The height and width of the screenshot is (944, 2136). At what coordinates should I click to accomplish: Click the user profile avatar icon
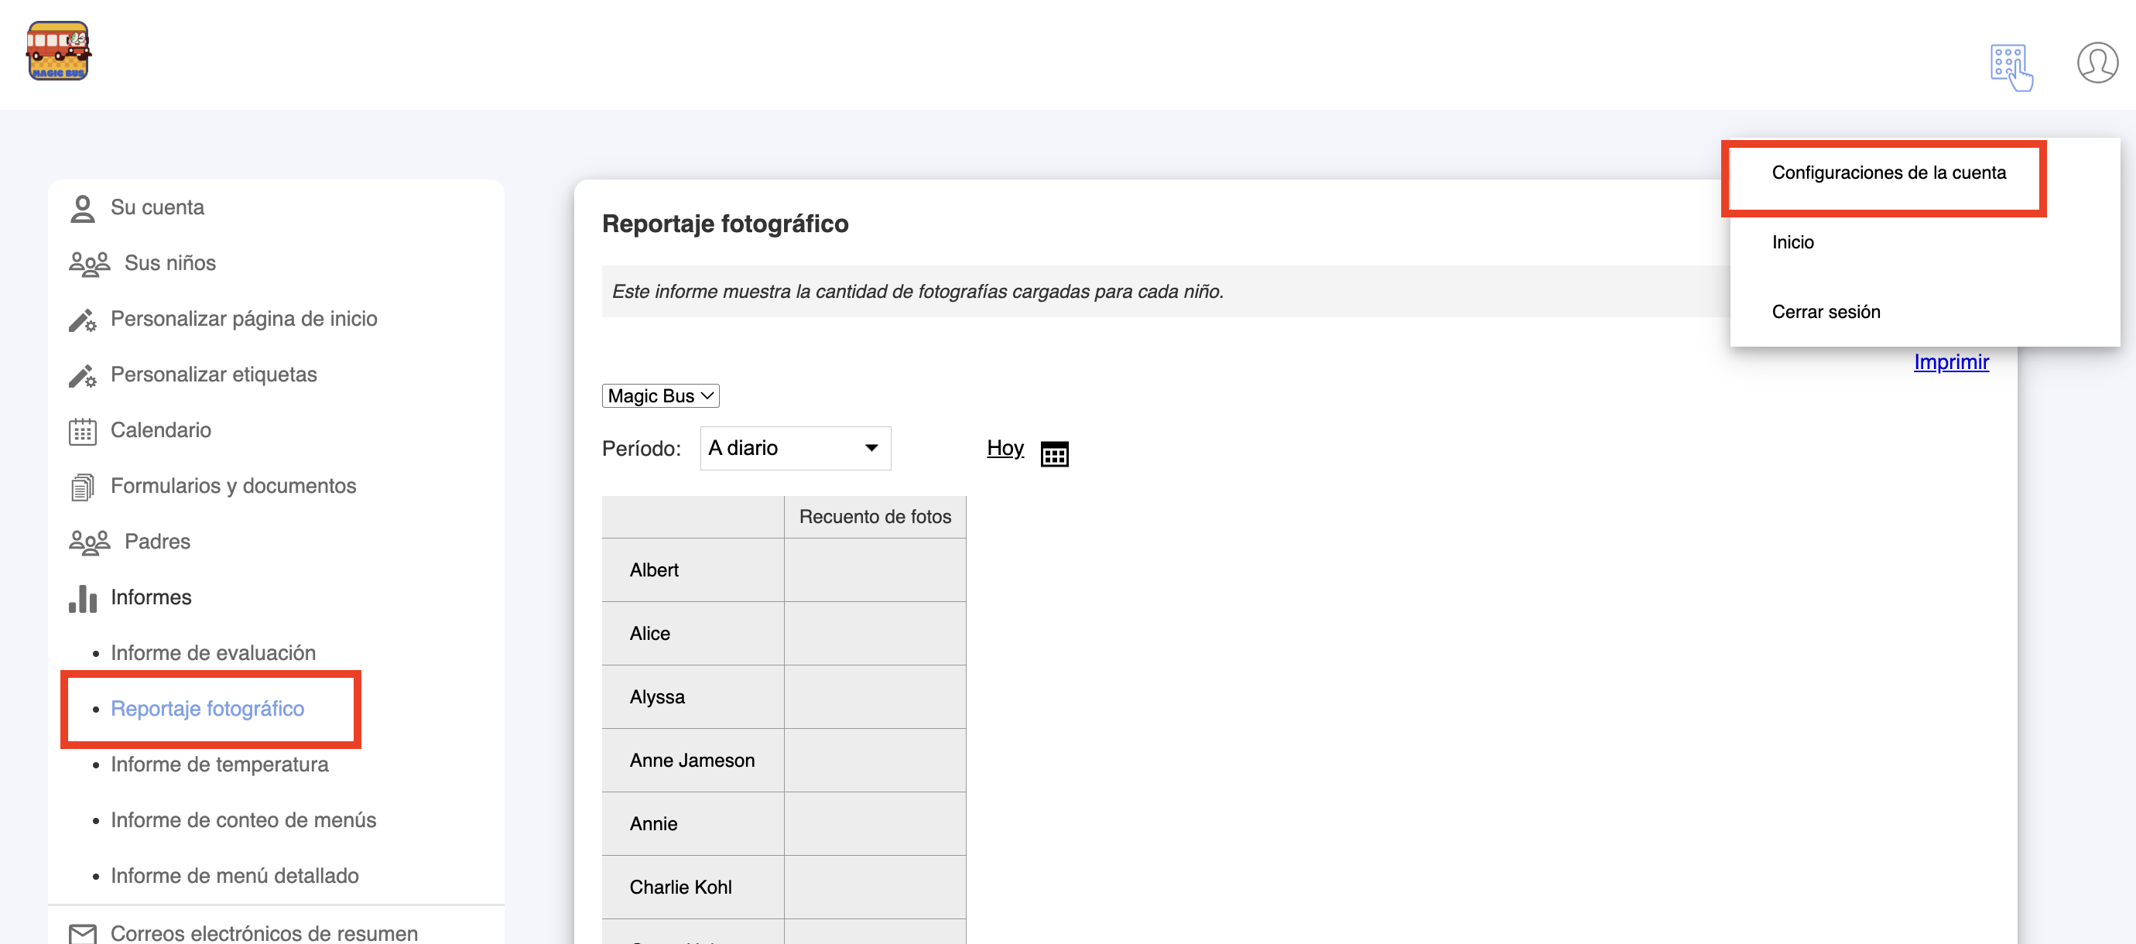click(x=2097, y=63)
